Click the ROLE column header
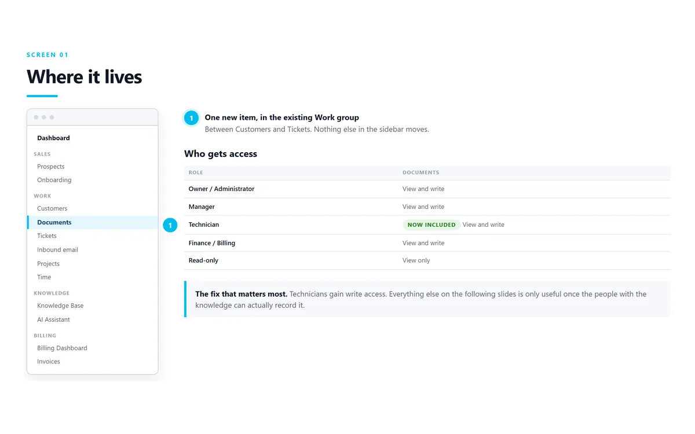This screenshot has width=695, height=434. [196, 172]
